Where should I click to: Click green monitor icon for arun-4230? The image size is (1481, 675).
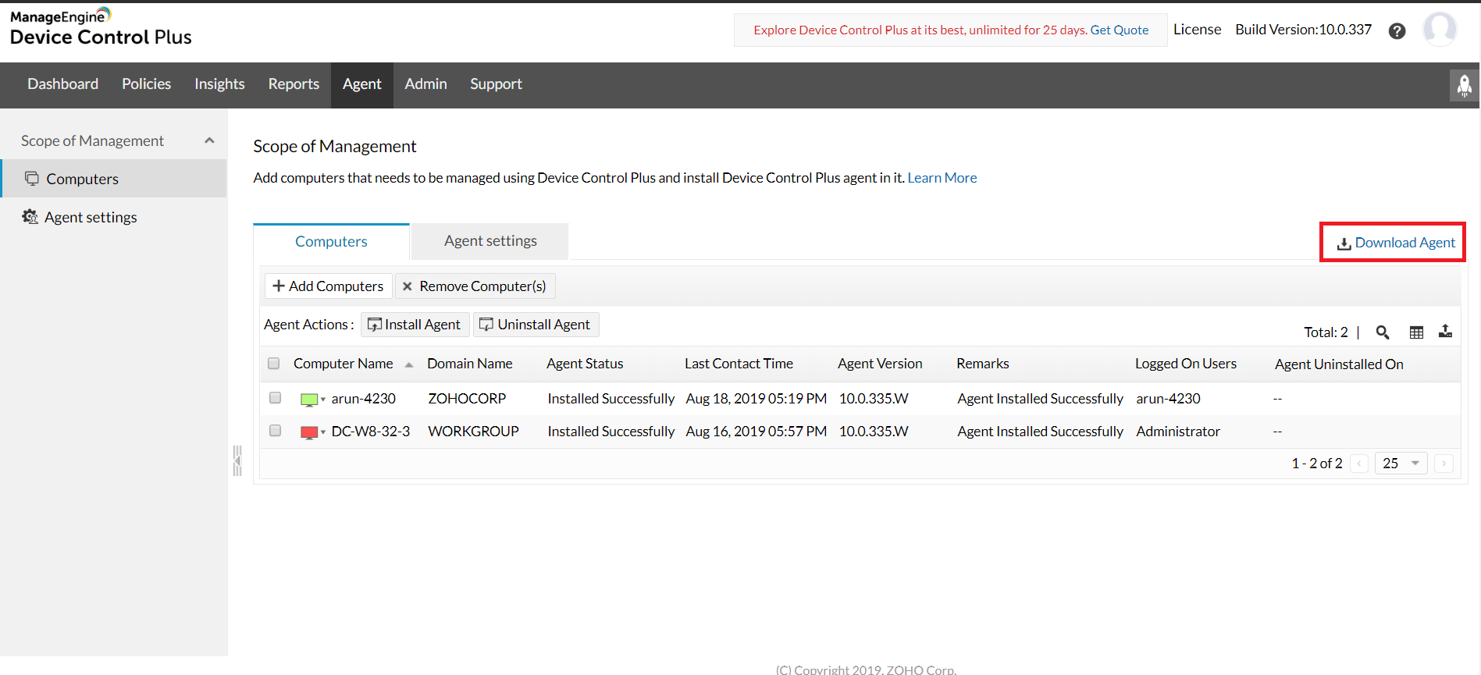309,400
